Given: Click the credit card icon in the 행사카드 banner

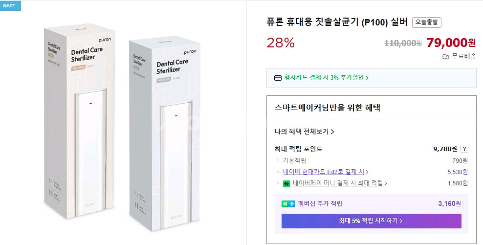Looking at the screenshot, I should point(278,78).
